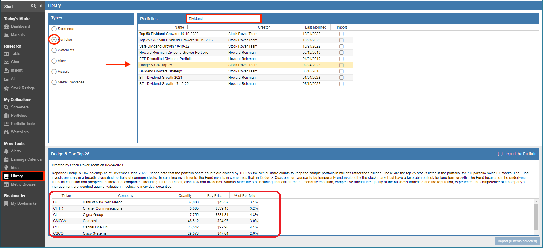This screenshot has width=543, height=248.
Task: Open the Screeners icon under My Collections
Action: pyautogui.click(x=6, y=107)
